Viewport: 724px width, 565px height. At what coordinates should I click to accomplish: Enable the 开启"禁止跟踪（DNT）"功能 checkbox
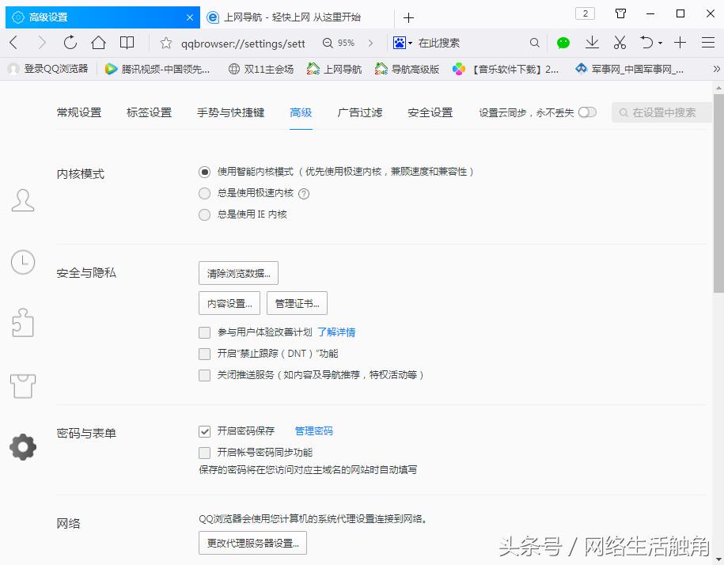(204, 353)
